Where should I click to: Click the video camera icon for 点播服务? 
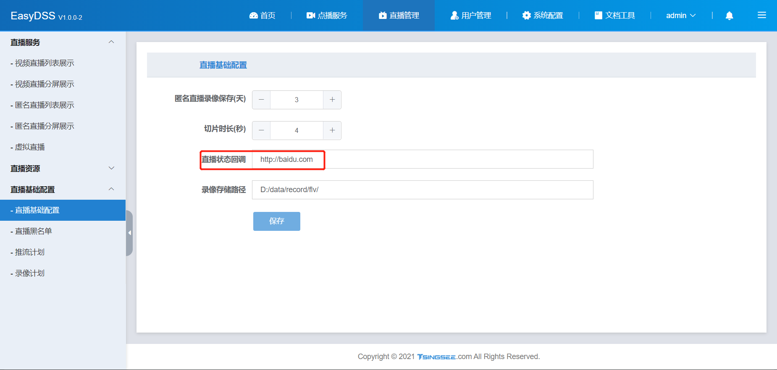tap(311, 16)
